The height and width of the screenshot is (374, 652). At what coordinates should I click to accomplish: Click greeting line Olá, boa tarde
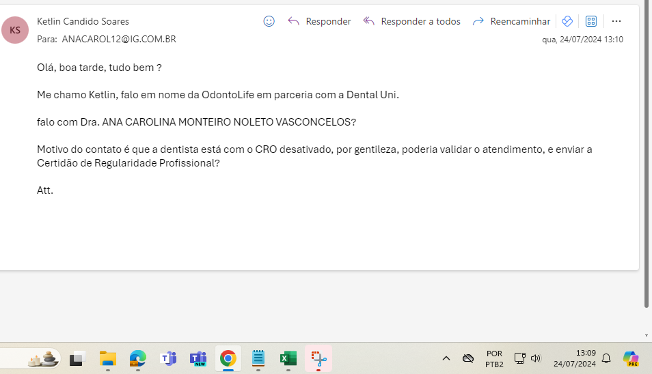(99, 68)
